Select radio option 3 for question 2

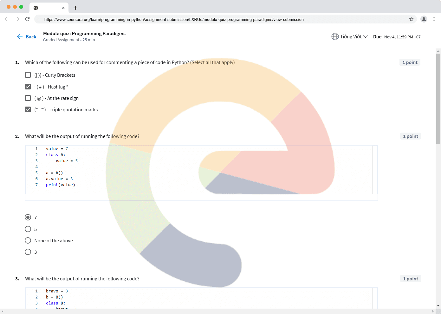pos(28,252)
